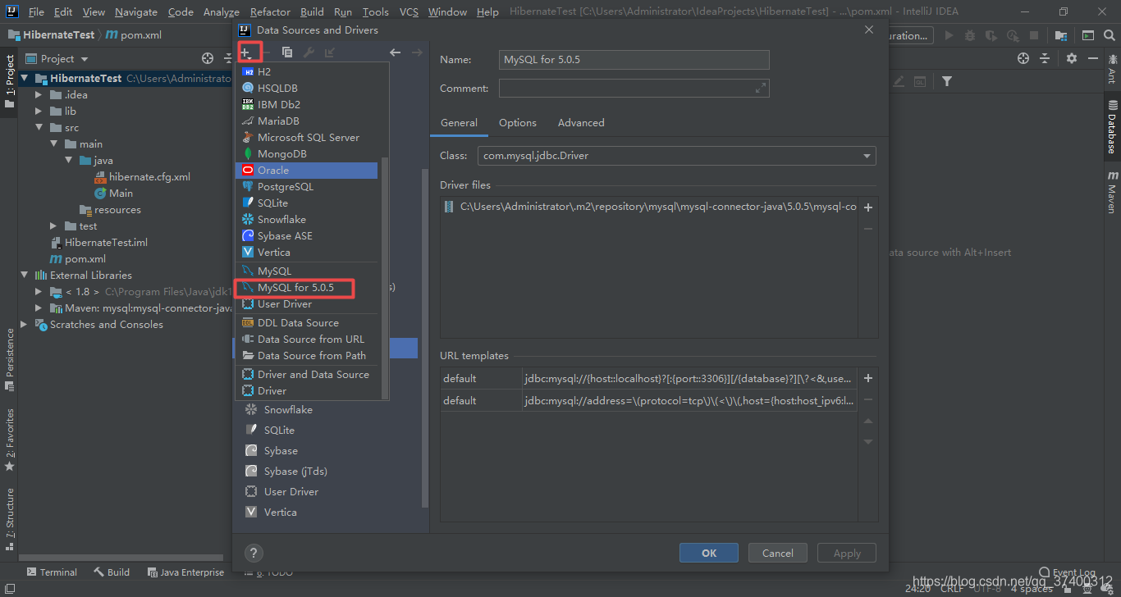1121x597 pixels.
Task: Click the Database panel filter icon
Action: (x=947, y=81)
